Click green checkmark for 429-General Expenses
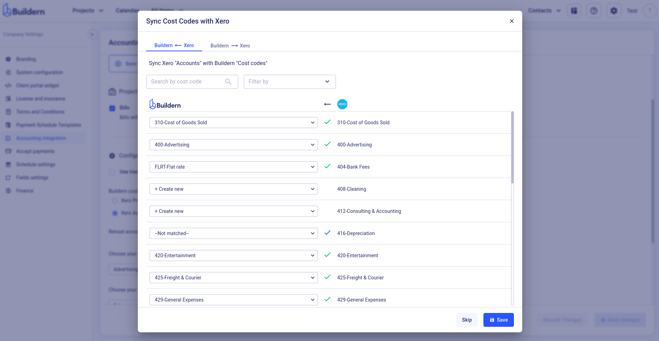This screenshot has width=659, height=341. click(327, 299)
